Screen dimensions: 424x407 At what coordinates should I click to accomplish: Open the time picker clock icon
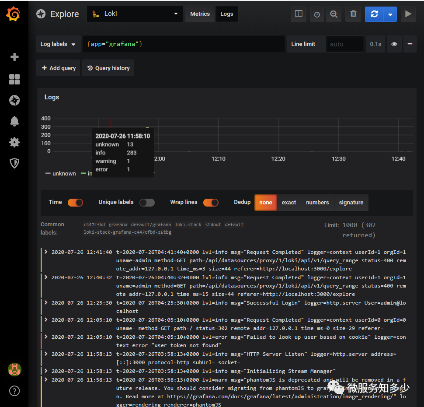(x=317, y=14)
